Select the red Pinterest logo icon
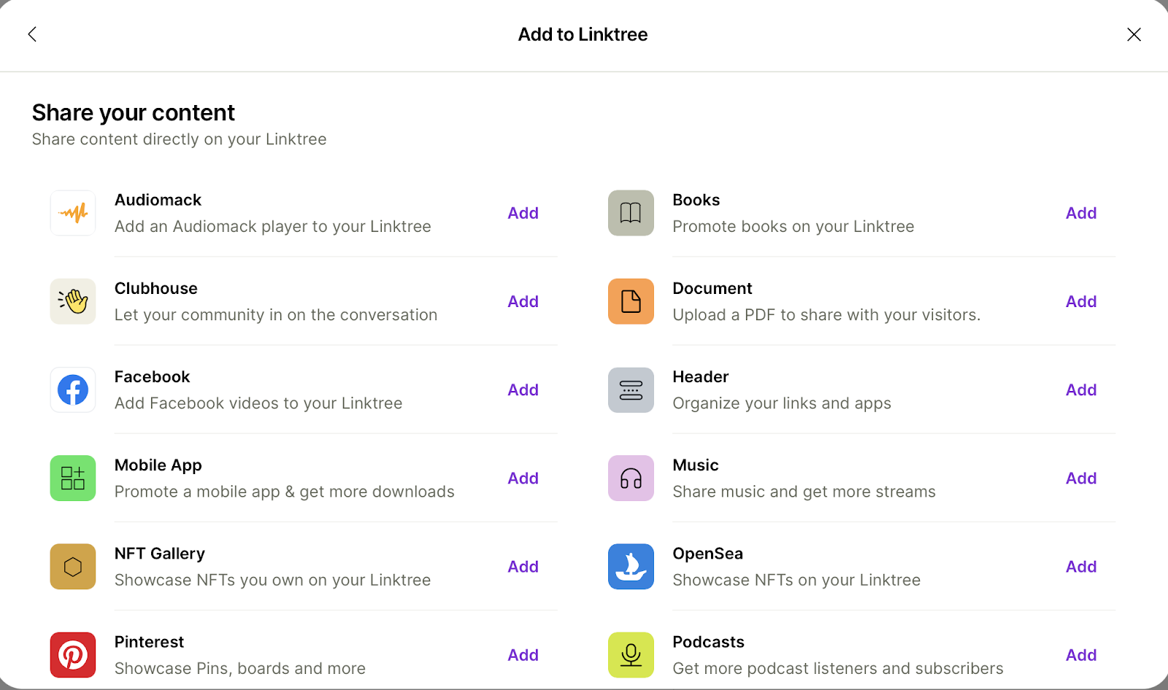Viewport: 1168px width, 690px height. (x=73, y=655)
